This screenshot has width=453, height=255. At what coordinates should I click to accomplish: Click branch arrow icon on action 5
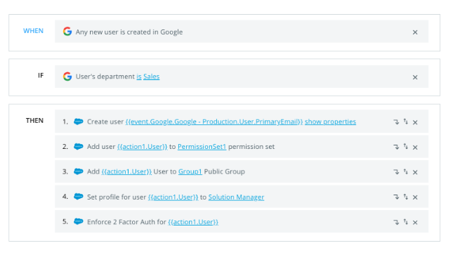pos(396,222)
